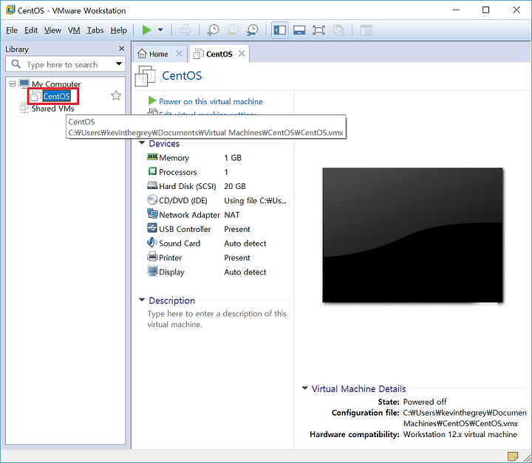532x463 pixels.
Task: Open the View menu
Action: click(x=52, y=30)
